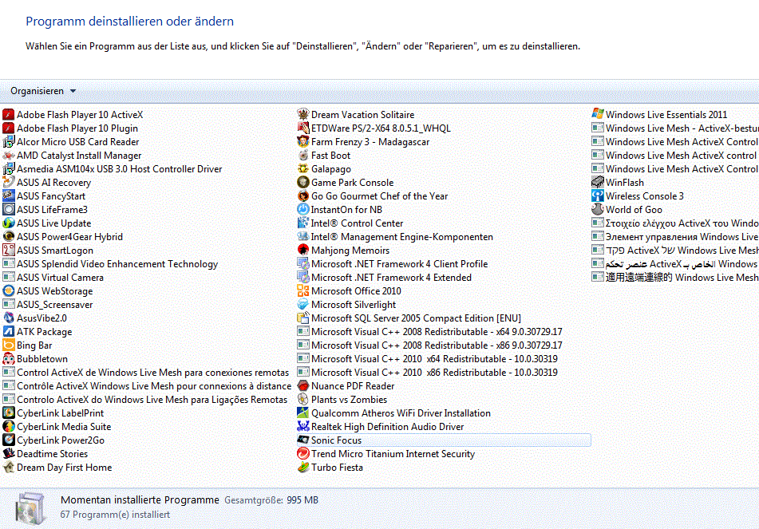Click the Turbo Fiesta icon
The height and width of the screenshot is (529, 759).
(303, 467)
